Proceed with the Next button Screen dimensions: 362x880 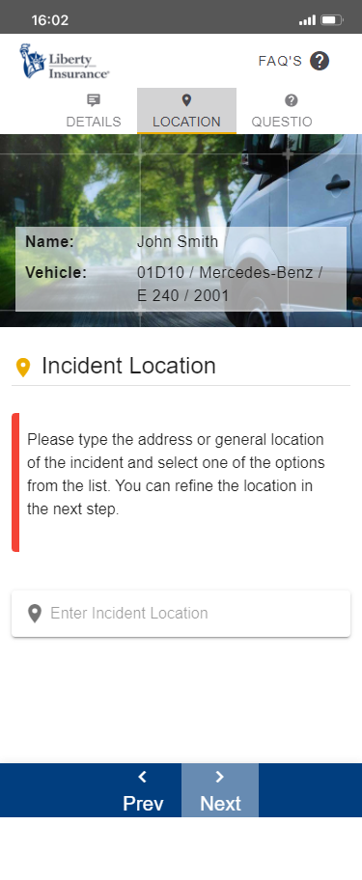(220, 790)
